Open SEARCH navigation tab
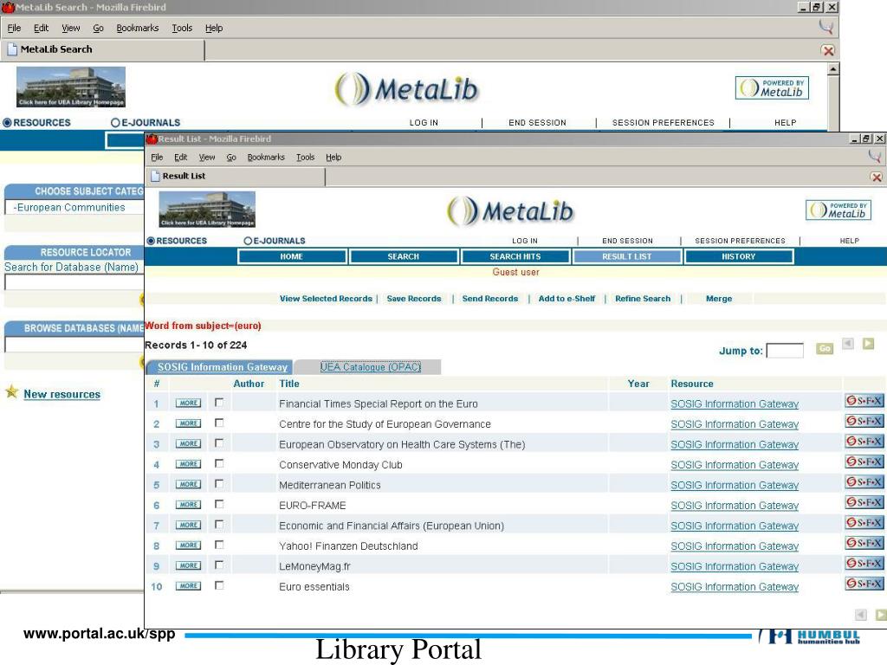887x665 pixels. (x=404, y=256)
